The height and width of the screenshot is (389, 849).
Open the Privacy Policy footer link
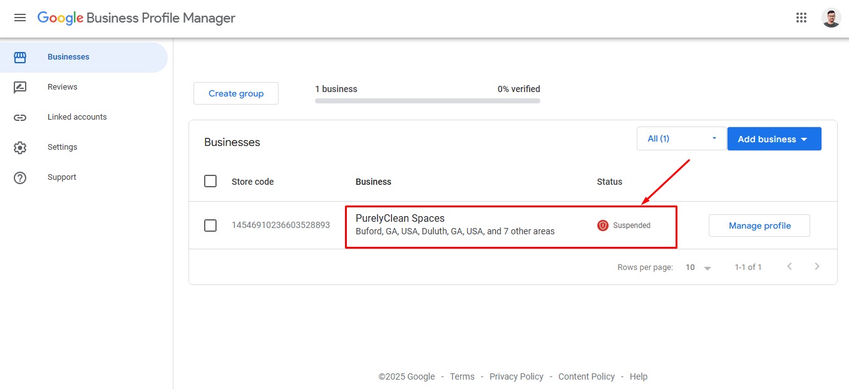click(516, 376)
